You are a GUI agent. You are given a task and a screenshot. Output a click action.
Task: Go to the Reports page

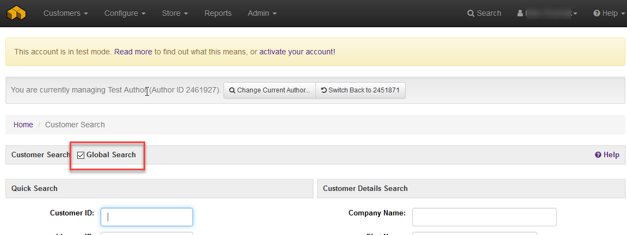(218, 13)
